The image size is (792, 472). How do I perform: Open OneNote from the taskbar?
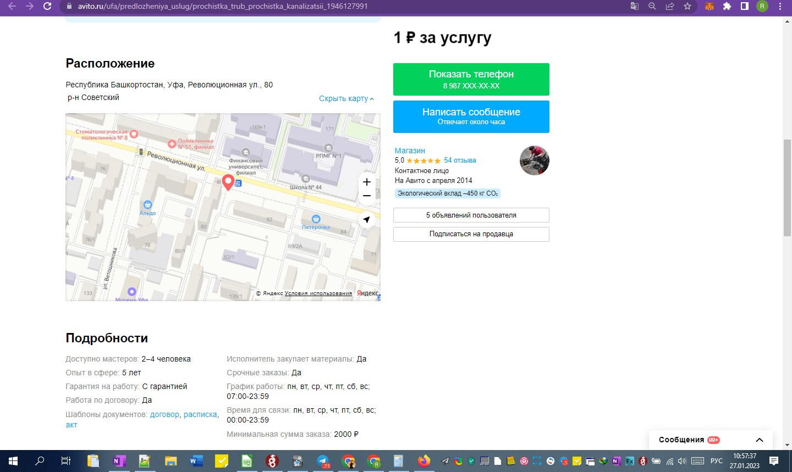[119, 461]
